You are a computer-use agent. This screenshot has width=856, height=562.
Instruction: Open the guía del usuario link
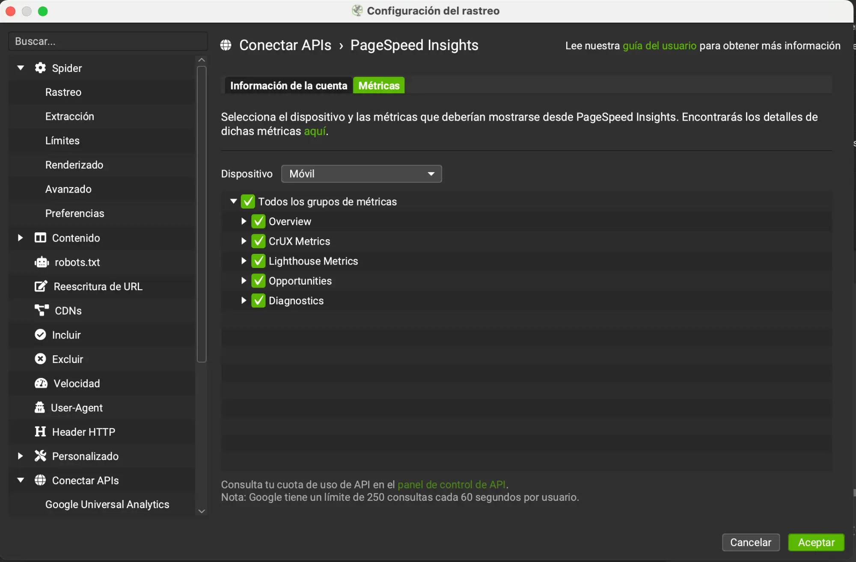[x=659, y=46]
